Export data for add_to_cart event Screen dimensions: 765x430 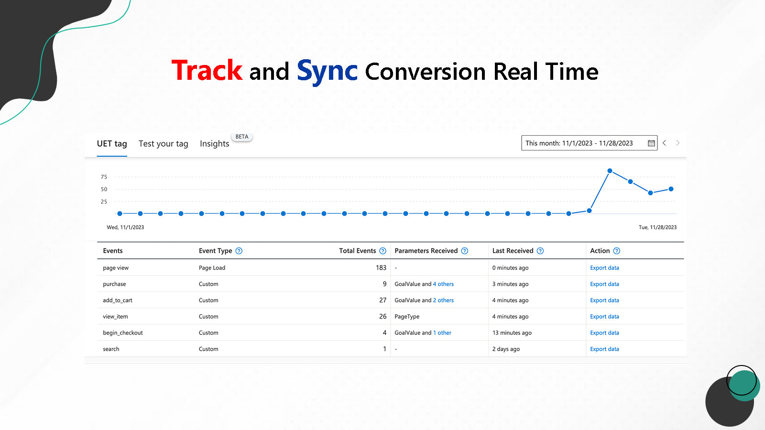(604, 301)
